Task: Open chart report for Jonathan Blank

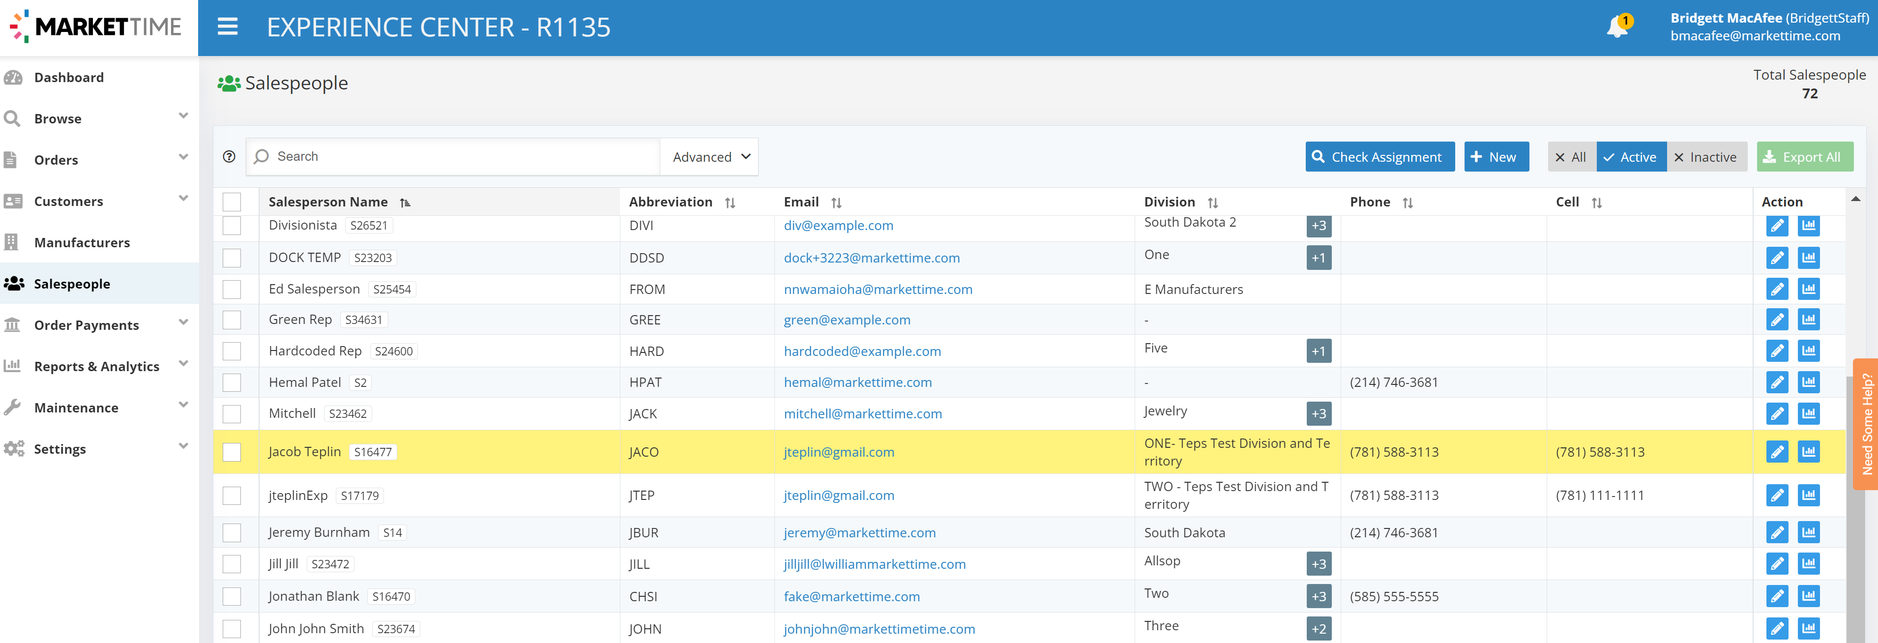Action: (x=1809, y=596)
